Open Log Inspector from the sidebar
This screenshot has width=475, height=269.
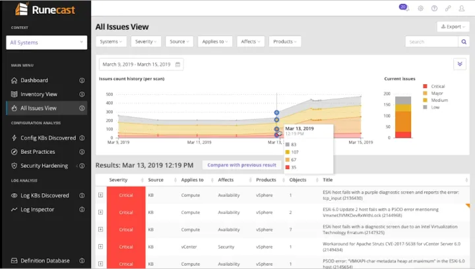37,209
